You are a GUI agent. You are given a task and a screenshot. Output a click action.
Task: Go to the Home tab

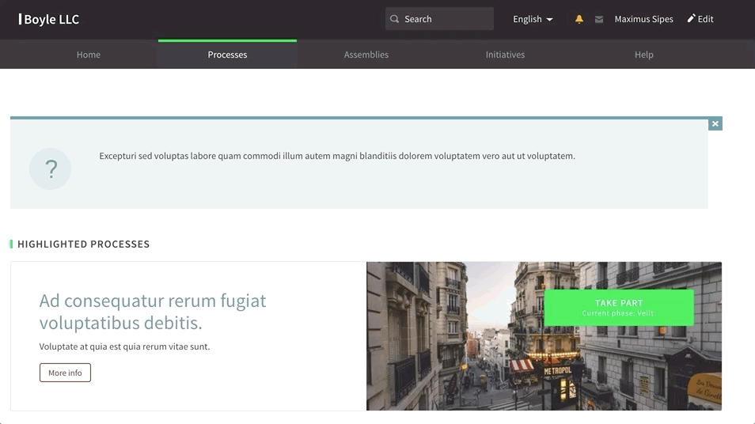click(x=89, y=55)
